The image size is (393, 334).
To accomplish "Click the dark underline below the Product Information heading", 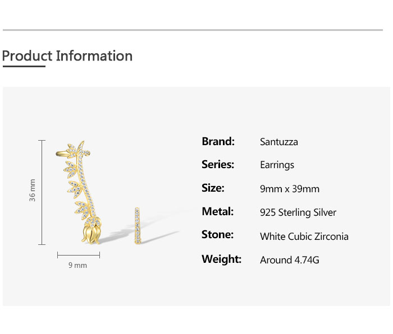I will click(24, 67).
